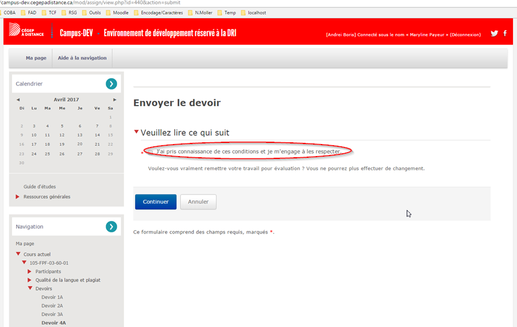This screenshot has height=327, width=517.
Task: Open the COBA bookmark folder
Action: coord(7,12)
